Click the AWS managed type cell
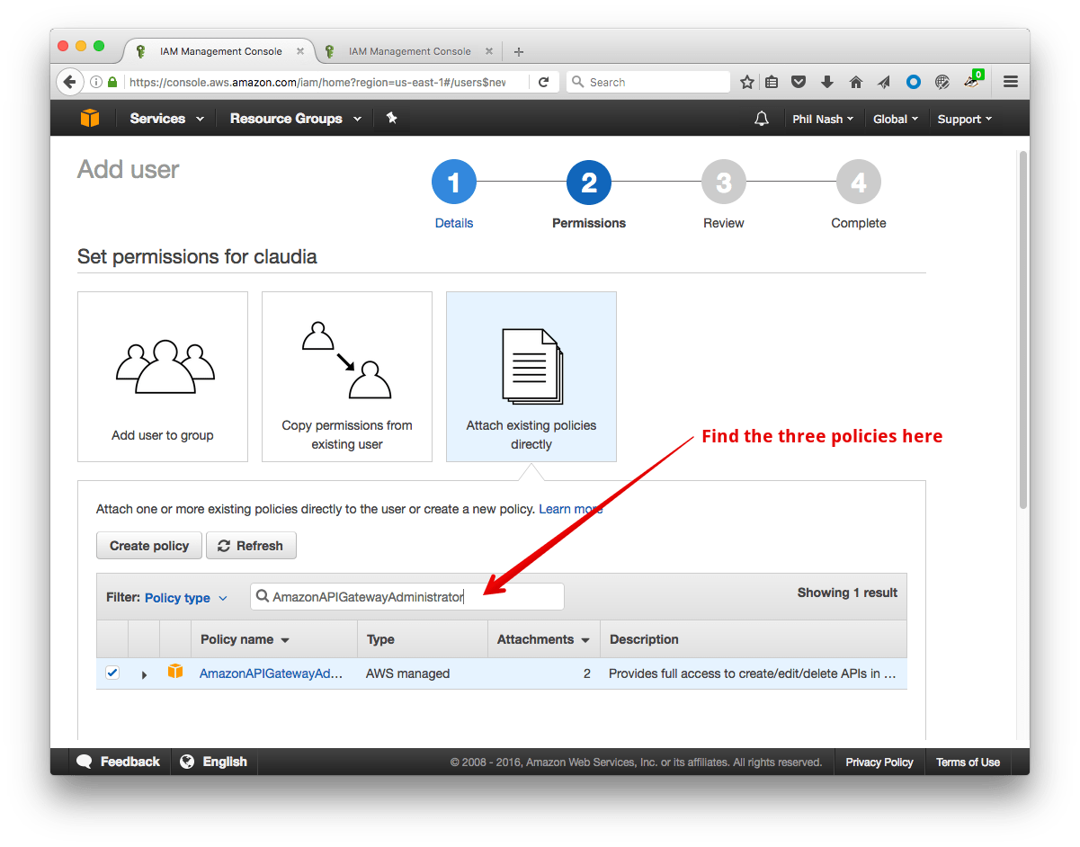The height and width of the screenshot is (847, 1080). pos(407,673)
